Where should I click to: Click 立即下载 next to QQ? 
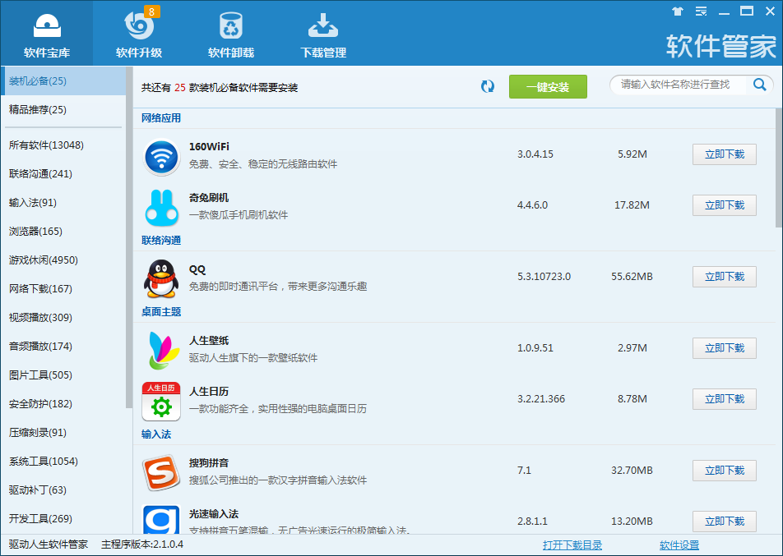(x=724, y=276)
